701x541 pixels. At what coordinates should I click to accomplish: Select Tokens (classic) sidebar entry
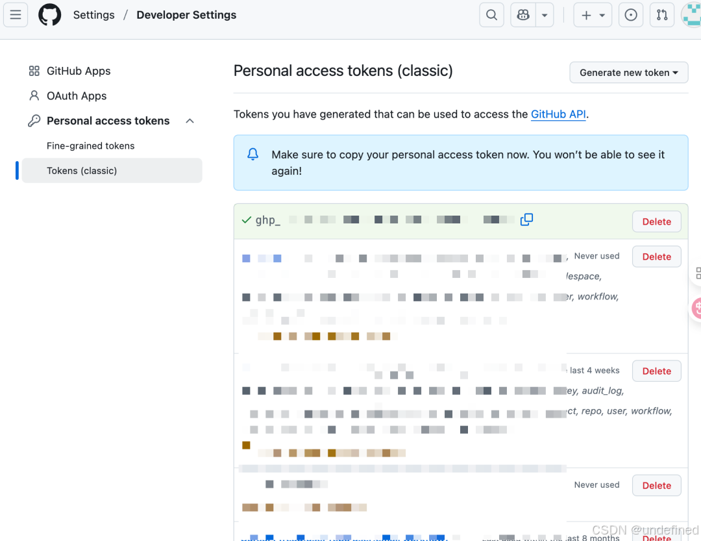point(112,171)
